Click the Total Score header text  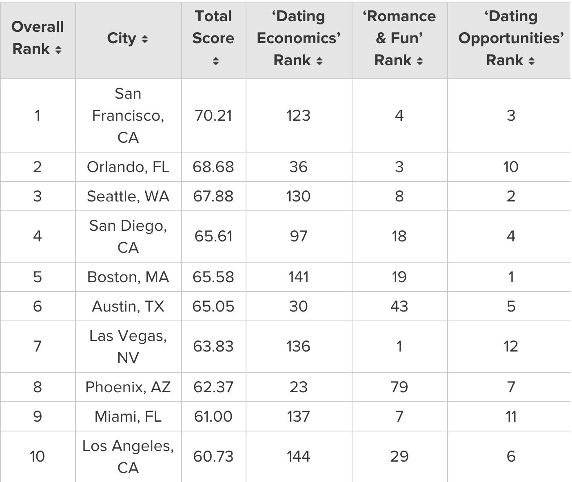213,27
